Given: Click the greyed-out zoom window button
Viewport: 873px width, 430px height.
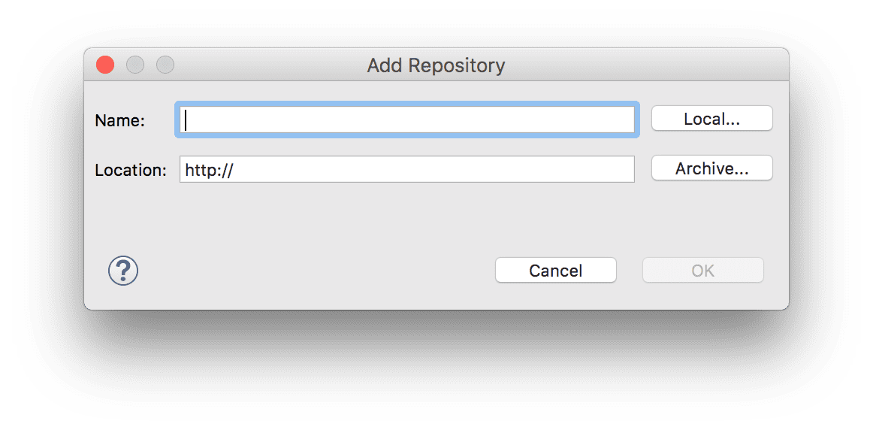Looking at the screenshot, I should [165, 65].
